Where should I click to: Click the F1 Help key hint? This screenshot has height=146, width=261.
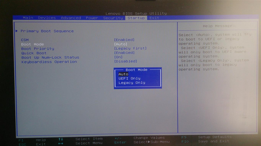(x=32, y=140)
